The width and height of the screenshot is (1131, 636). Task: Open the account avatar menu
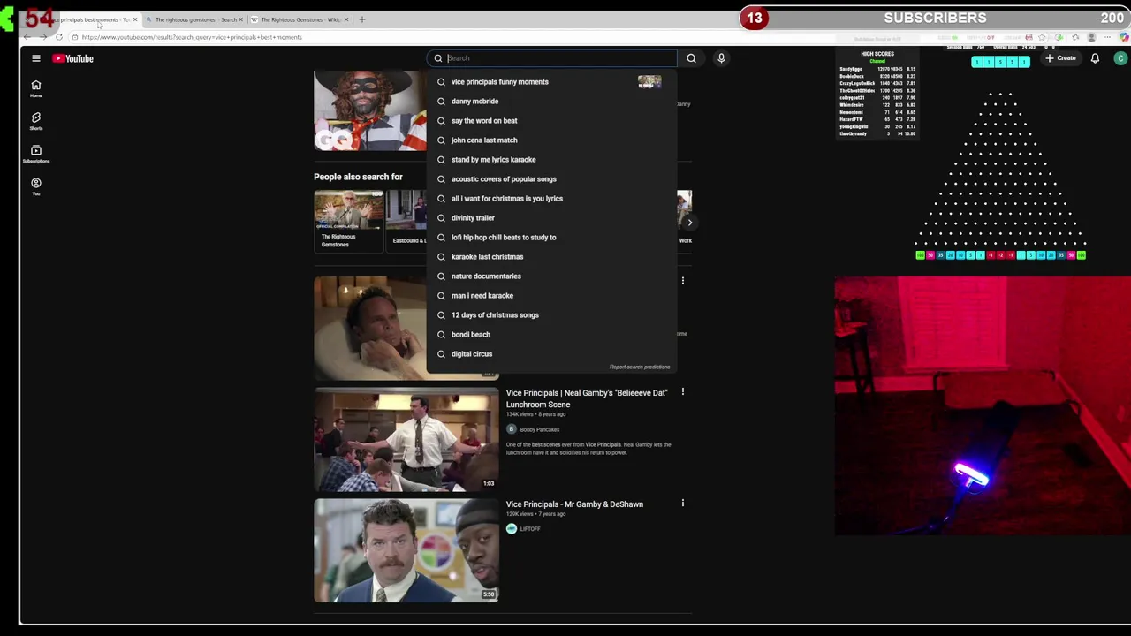pos(1120,58)
